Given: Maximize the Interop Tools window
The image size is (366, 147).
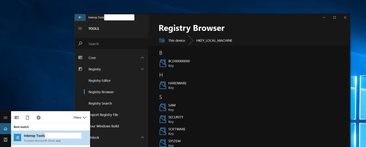Looking at the screenshot, I should 335,17.
